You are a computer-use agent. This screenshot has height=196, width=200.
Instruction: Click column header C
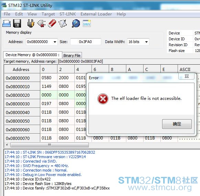click(x=152, y=69)
